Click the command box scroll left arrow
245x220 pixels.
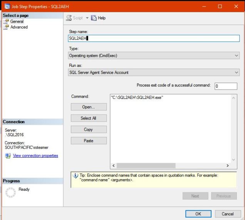[x=114, y=165]
